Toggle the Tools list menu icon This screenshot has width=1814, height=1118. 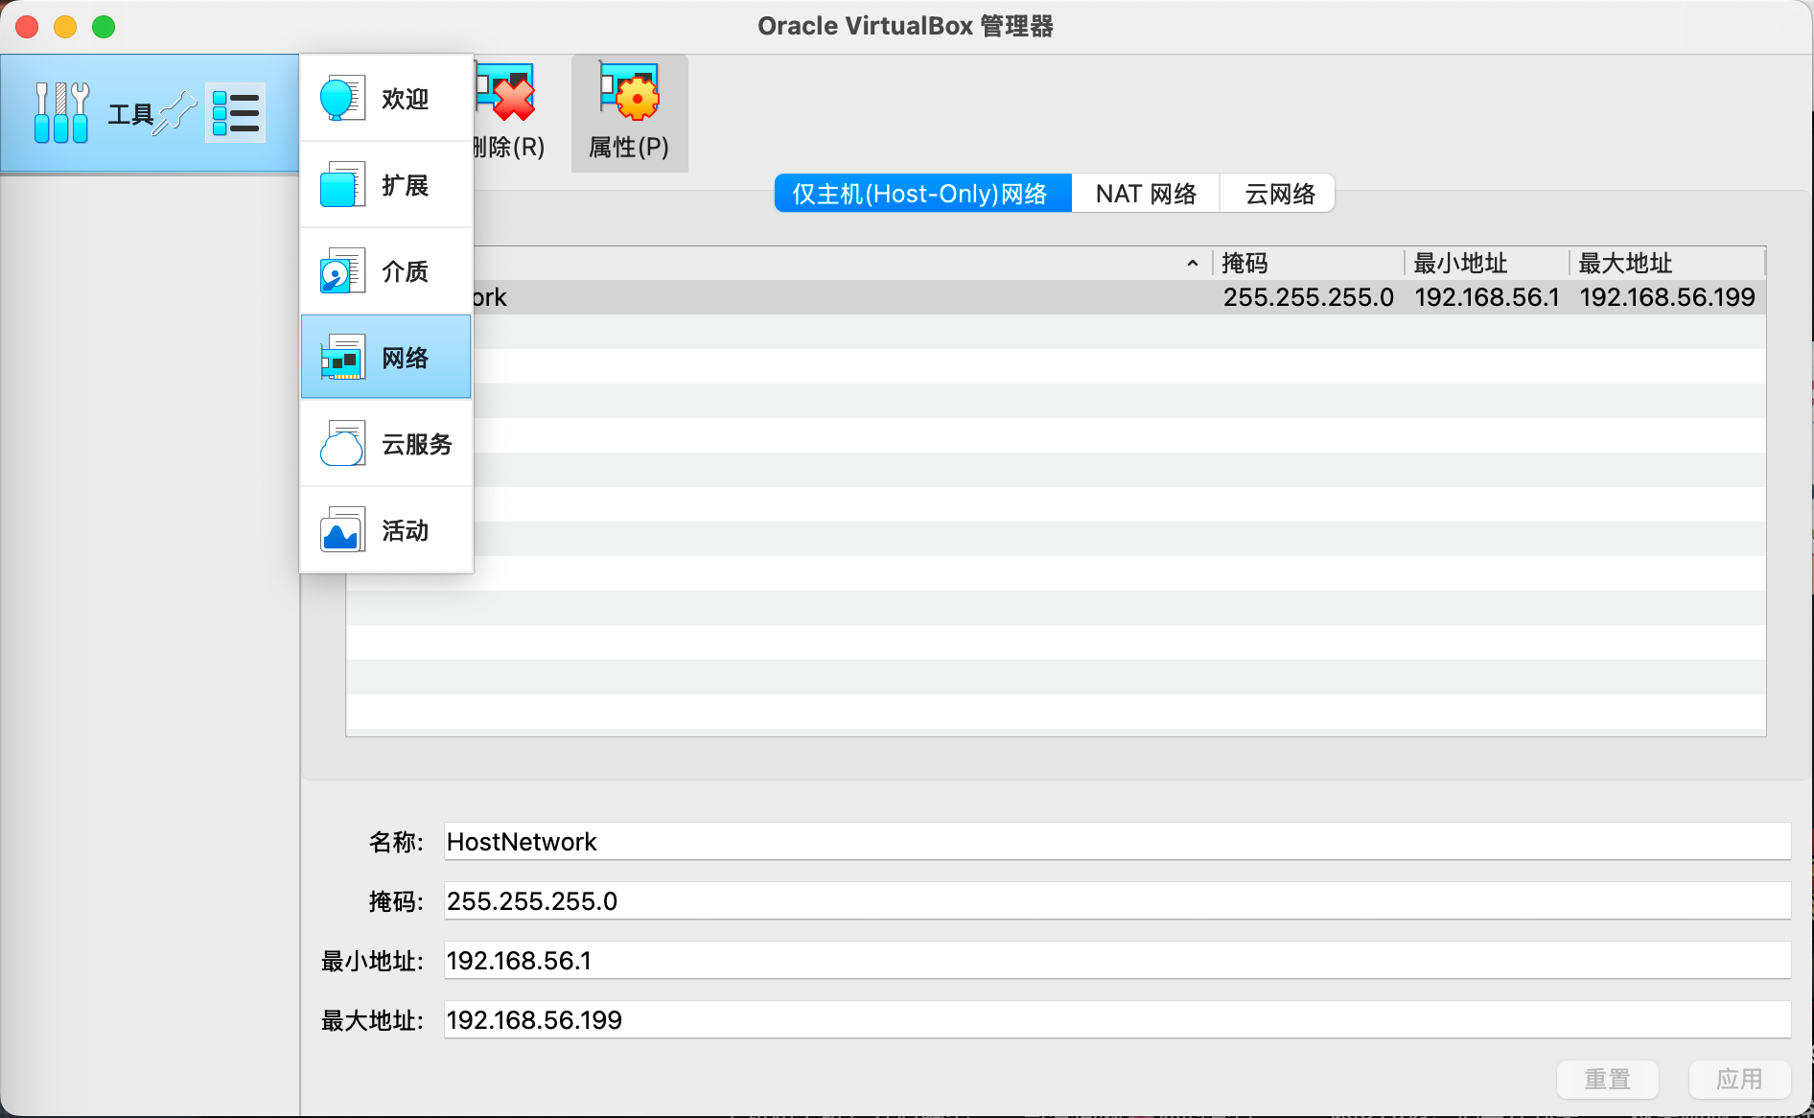tap(235, 113)
